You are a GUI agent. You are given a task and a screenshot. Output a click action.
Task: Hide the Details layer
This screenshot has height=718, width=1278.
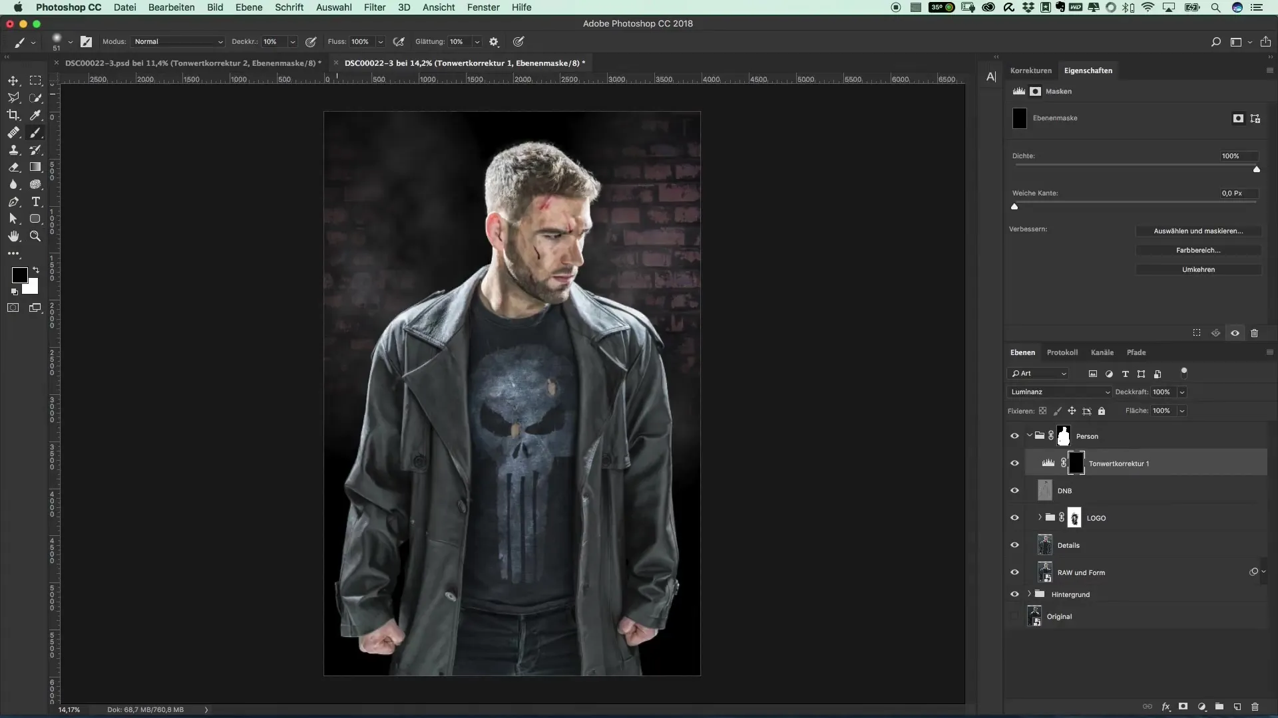(1014, 545)
